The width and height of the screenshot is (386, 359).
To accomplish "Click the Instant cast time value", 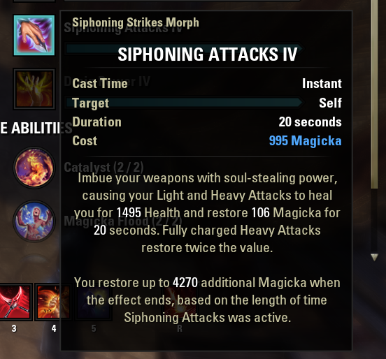I will point(322,84).
